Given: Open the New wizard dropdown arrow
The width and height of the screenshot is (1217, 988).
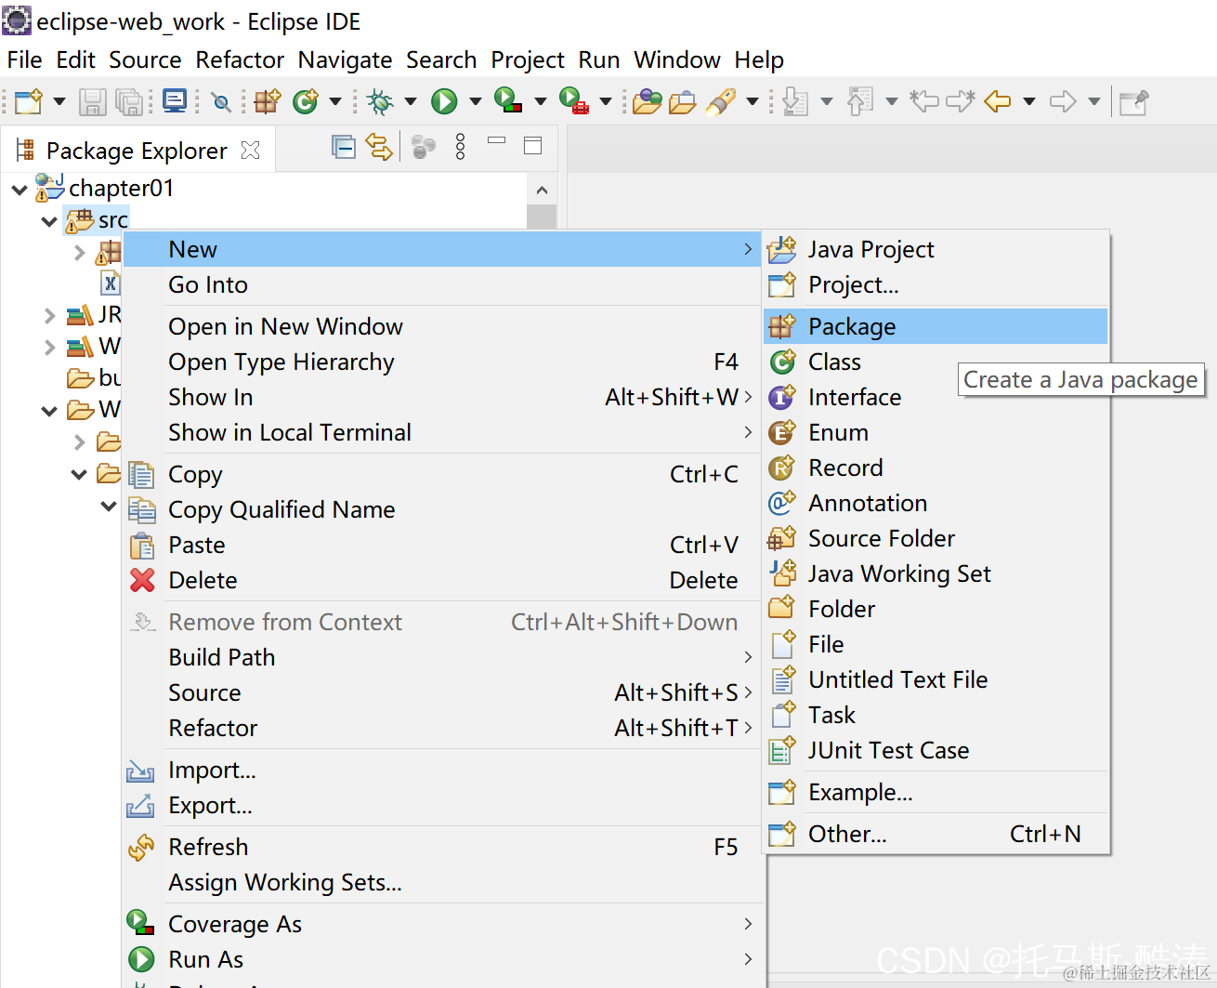Looking at the screenshot, I should 59,101.
